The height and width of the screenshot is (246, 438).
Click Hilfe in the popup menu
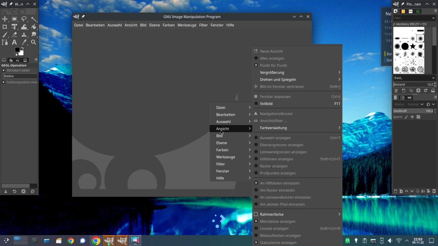(231, 178)
